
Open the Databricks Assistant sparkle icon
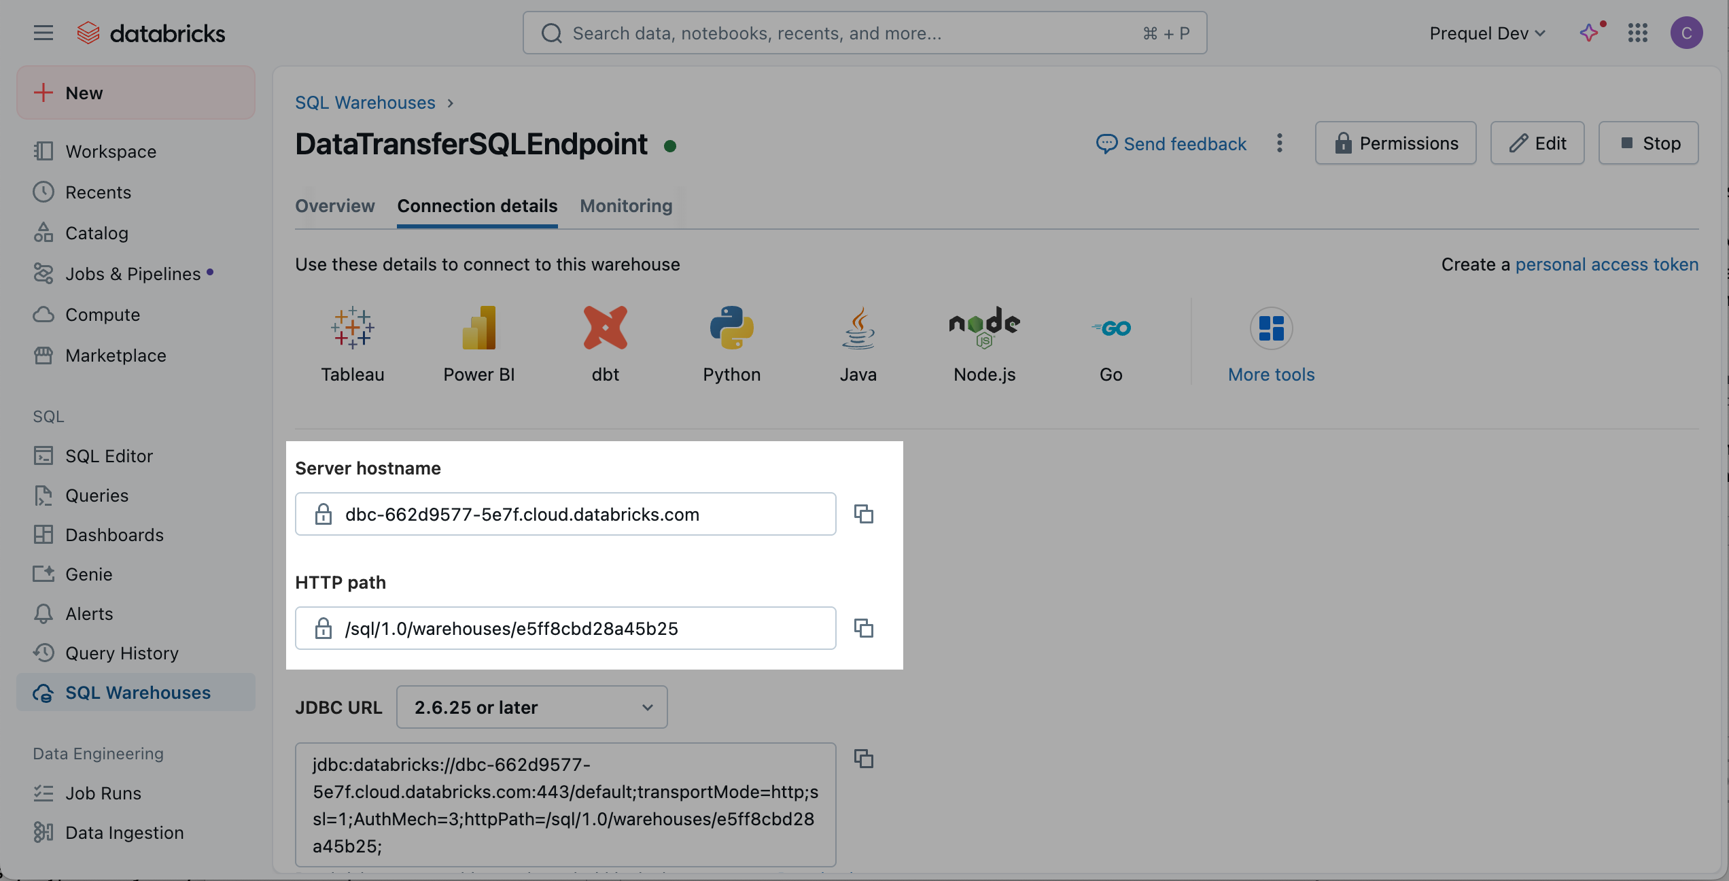(1589, 33)
